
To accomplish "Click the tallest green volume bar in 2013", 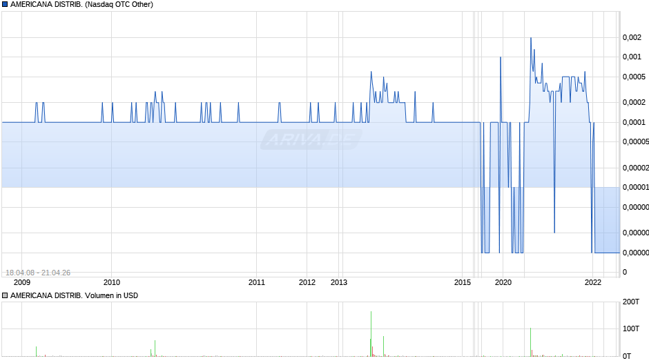I will [371, 333].
